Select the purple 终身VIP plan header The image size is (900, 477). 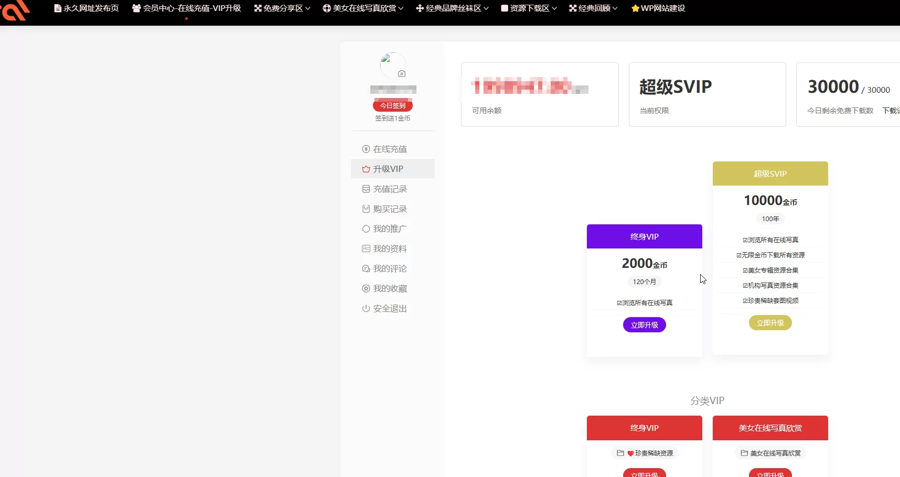645,236
